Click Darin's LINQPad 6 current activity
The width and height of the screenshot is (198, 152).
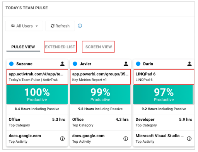[164, 77]
